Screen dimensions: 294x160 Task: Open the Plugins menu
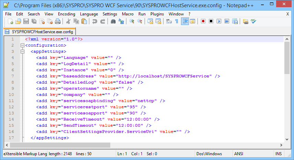pyautogui.click(x=157, y=14)
